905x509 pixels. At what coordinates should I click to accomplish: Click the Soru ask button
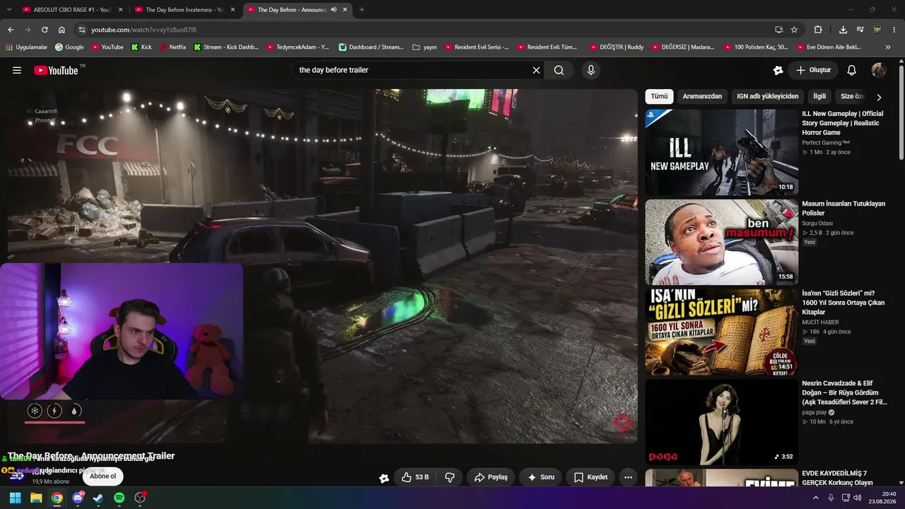coord(540,477)
